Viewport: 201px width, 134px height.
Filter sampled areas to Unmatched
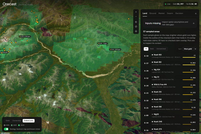coord(161,49)
